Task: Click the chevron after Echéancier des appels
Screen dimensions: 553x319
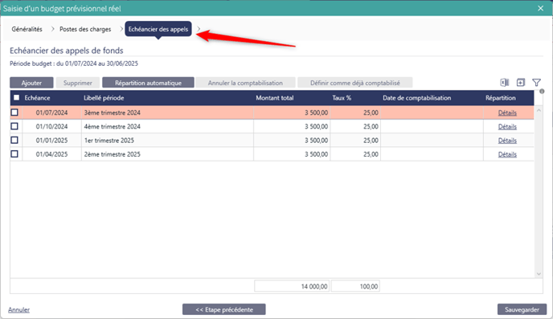Action: [x=199, y=29]
